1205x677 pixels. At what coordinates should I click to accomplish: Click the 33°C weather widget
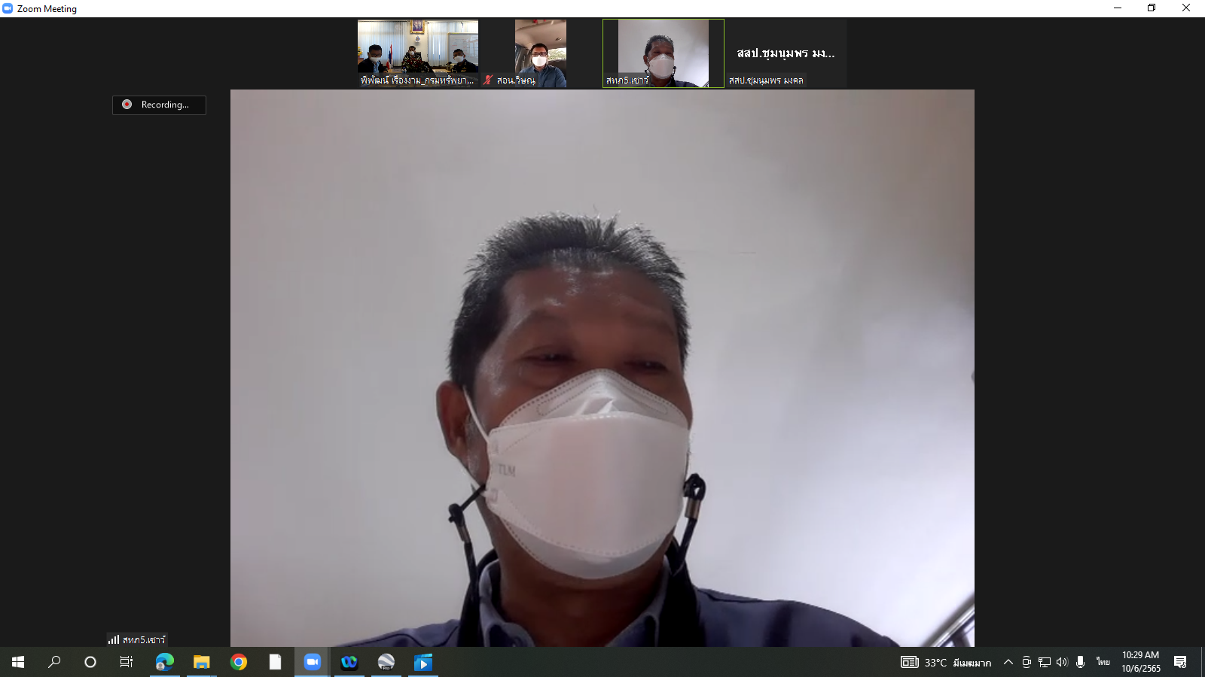946,662
